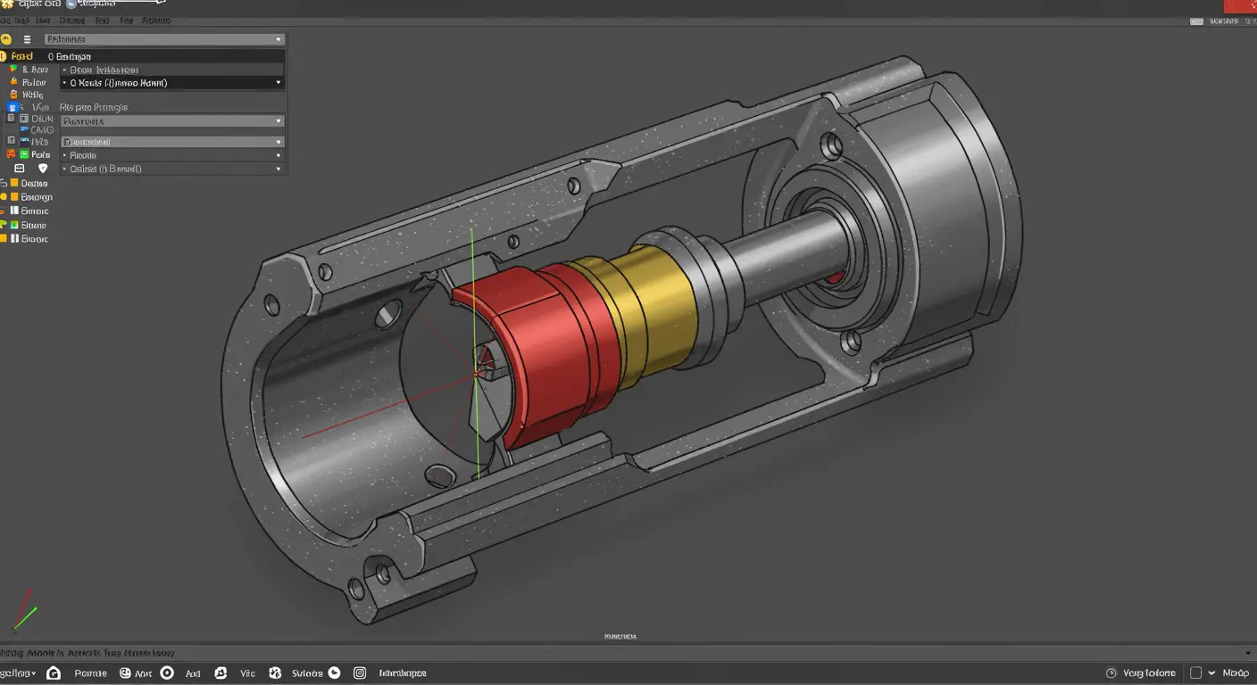Screen dimensions: 1257x685
Task: Open the Reference dropdown at the panel top
Action: click(171, 39)
